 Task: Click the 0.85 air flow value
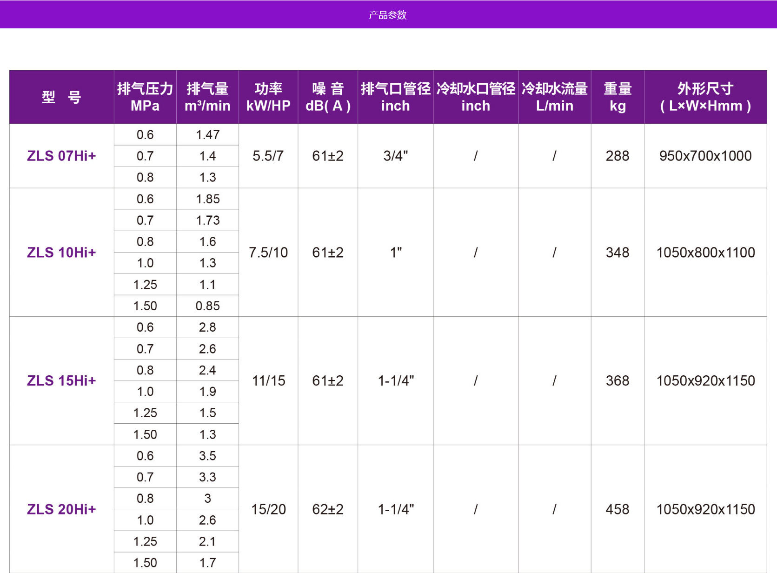coord(207,306)
